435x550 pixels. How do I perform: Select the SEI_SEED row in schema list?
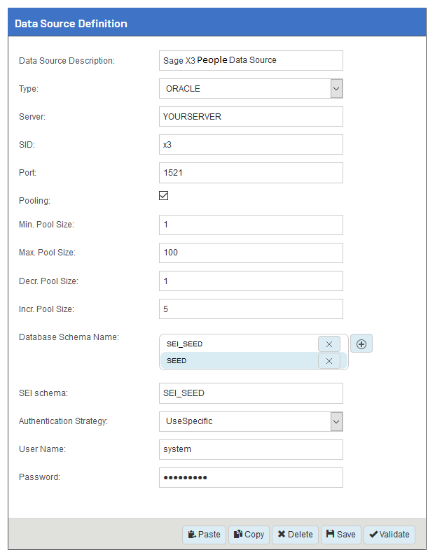(239, 344)
